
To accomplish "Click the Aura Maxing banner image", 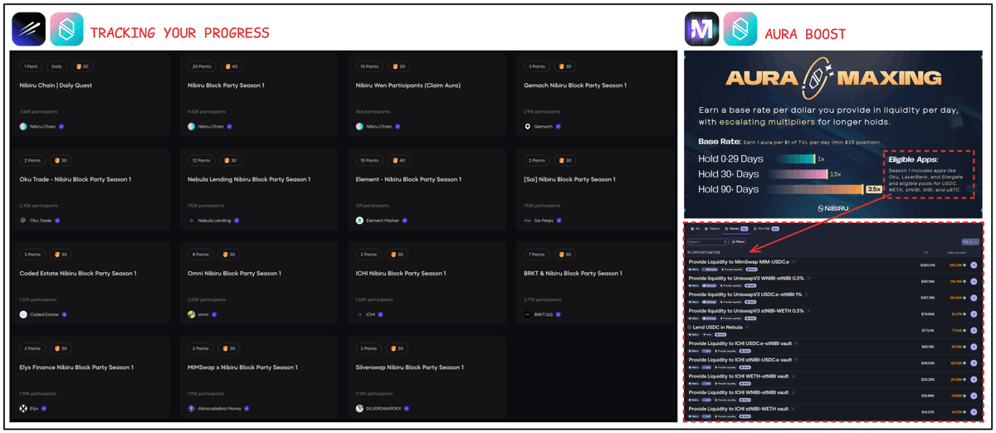I will pos(832,135).
